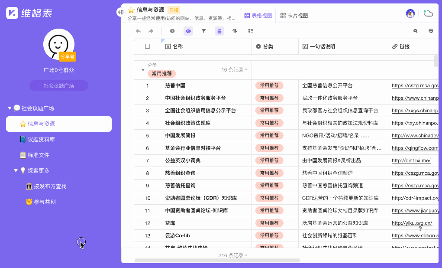442x268 pixels.
Task: Click the Vika table logo icon
Action: coord(12,13)
